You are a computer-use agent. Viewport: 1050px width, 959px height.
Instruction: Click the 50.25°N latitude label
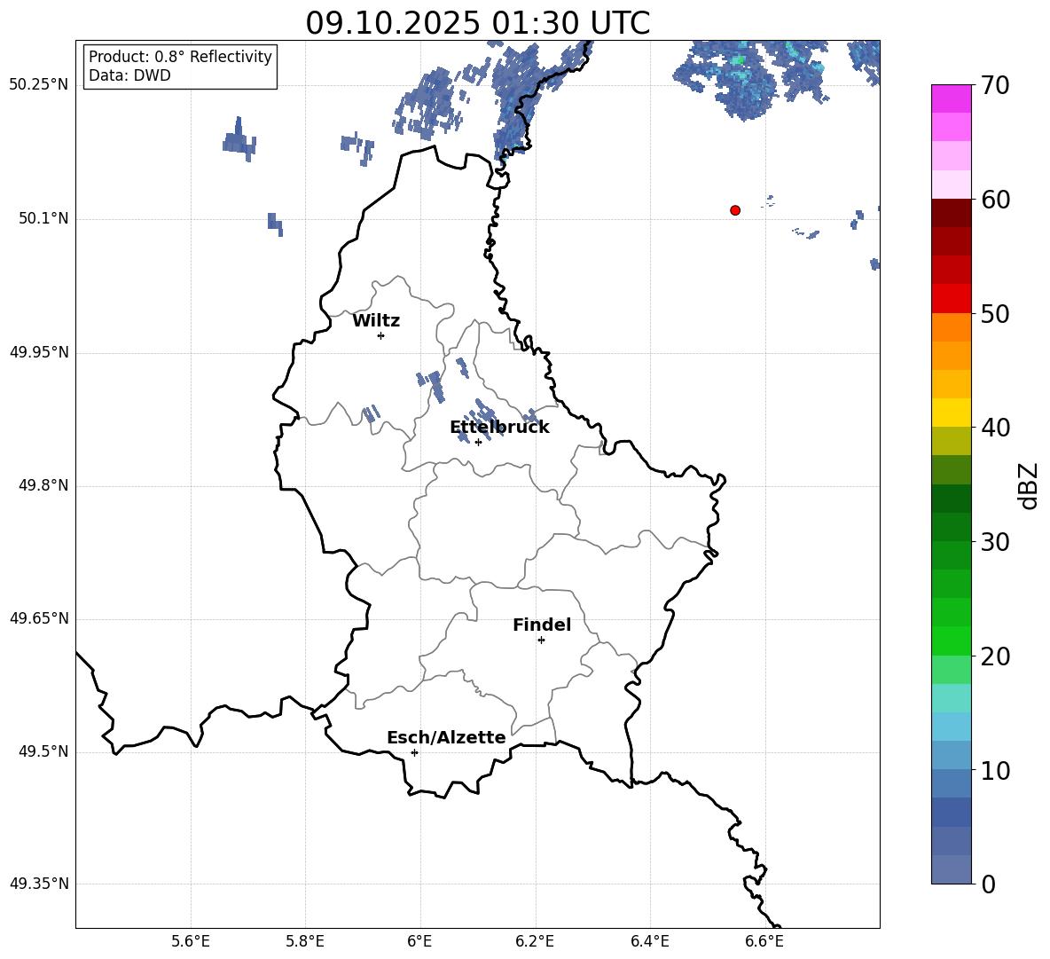(39, 85)
